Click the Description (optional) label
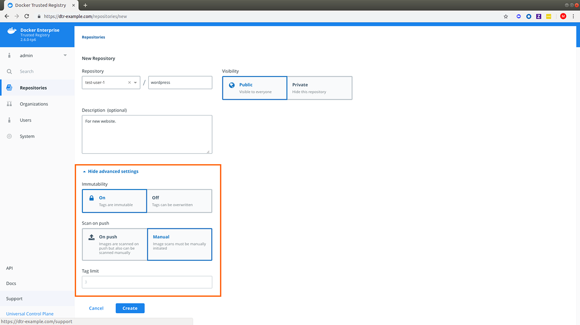 pos(104,110)
